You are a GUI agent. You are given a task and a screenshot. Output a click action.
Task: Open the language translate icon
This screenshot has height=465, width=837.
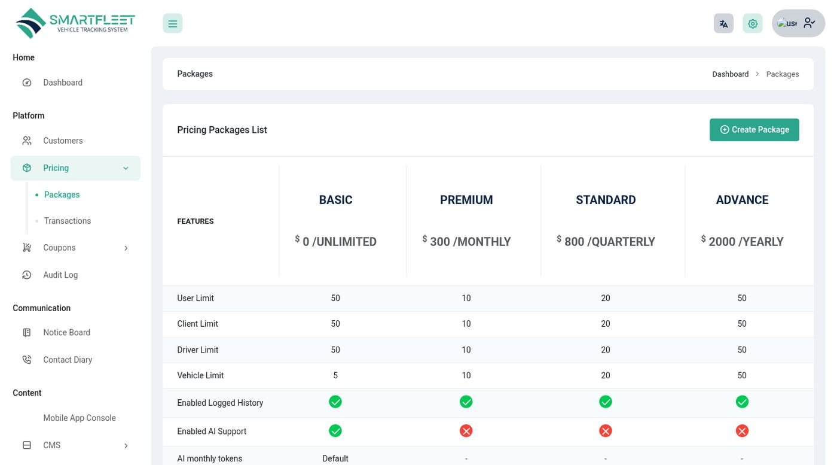click(x=723, y=23)
